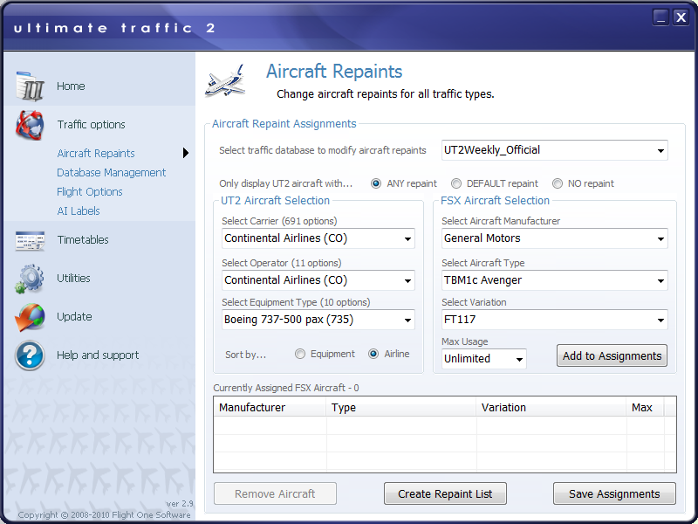Click the Max column header
The width and height of the screenshot is (698, 524).
645,407
